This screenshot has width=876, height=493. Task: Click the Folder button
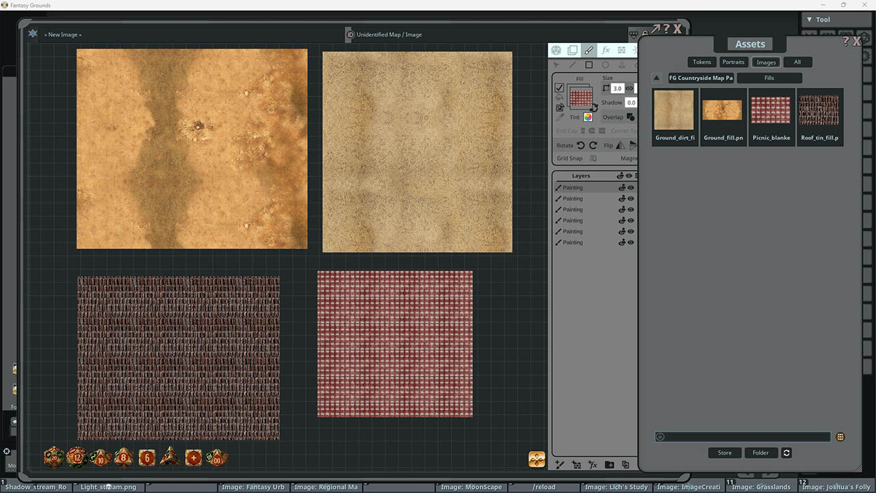[x=761, y=453]
